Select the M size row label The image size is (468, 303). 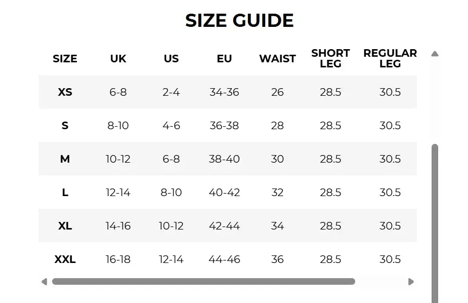(x=65, y=159)
